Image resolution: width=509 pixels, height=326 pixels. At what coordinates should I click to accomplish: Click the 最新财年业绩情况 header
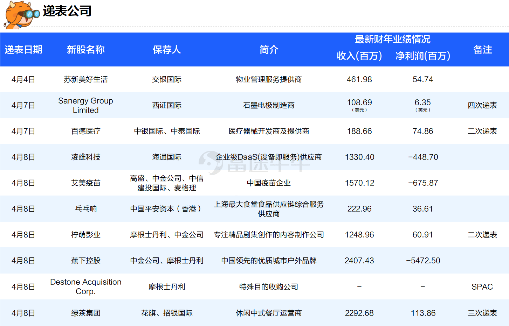point(393,39)
